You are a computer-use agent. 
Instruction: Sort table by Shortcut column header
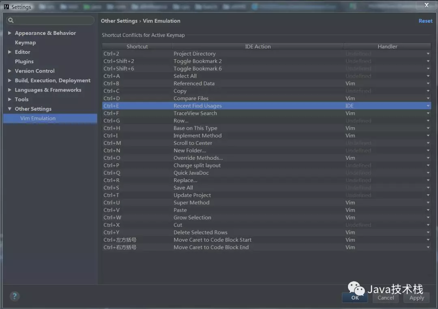click(x=137, y=47)
